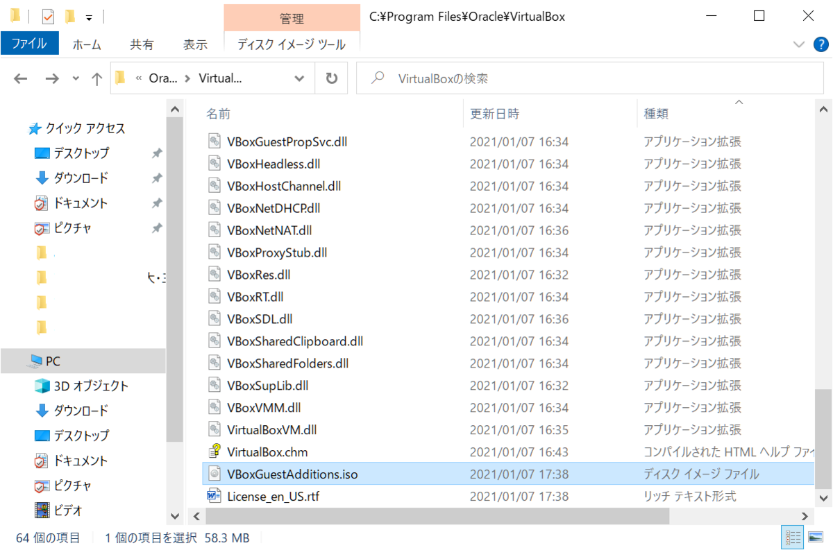Select the ディスク イメージ ツール tab

point(292,44)
